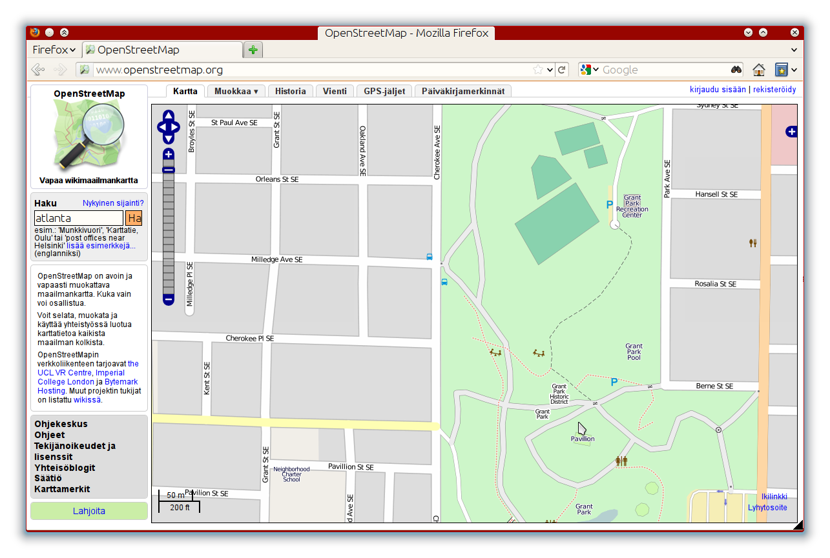Click the parking icon near Grant Park Recreation Center

pyautogui.click(x=609, y=204)
